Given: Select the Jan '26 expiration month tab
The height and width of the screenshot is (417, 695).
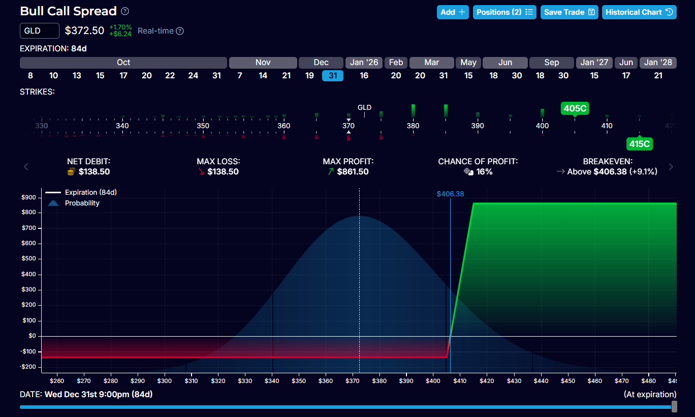Looking at the screenshot, I should (364, 63).
